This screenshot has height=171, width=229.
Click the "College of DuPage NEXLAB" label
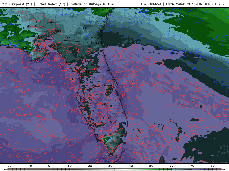click(x=92, y=4)
